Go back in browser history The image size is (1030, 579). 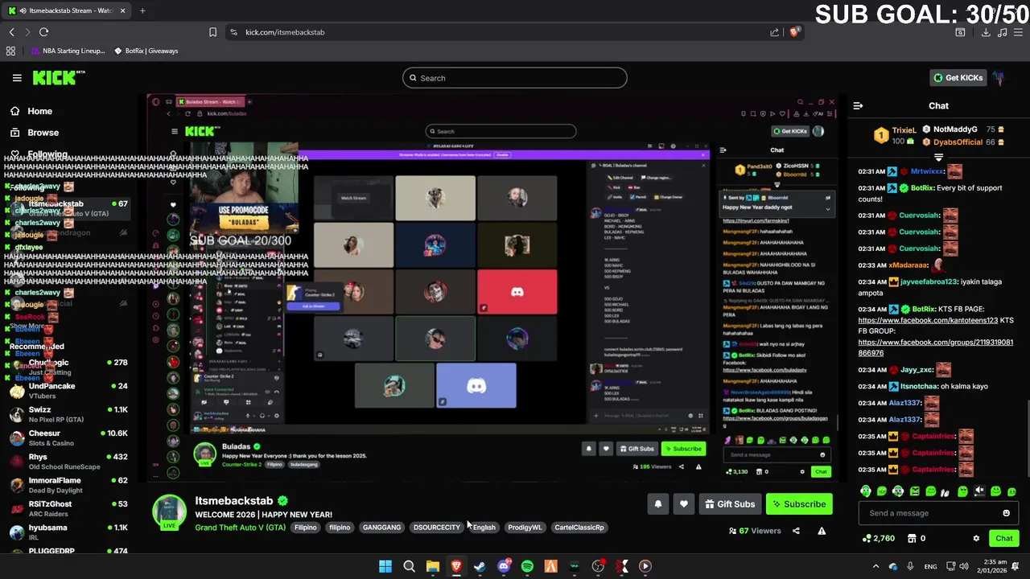11,32
